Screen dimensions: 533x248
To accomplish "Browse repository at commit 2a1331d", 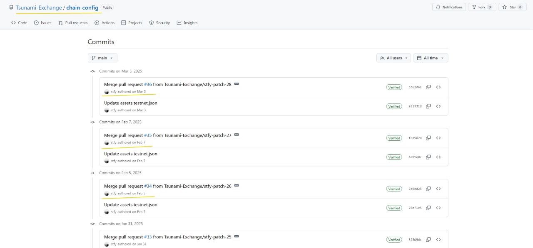I will (x=438, y=106).
